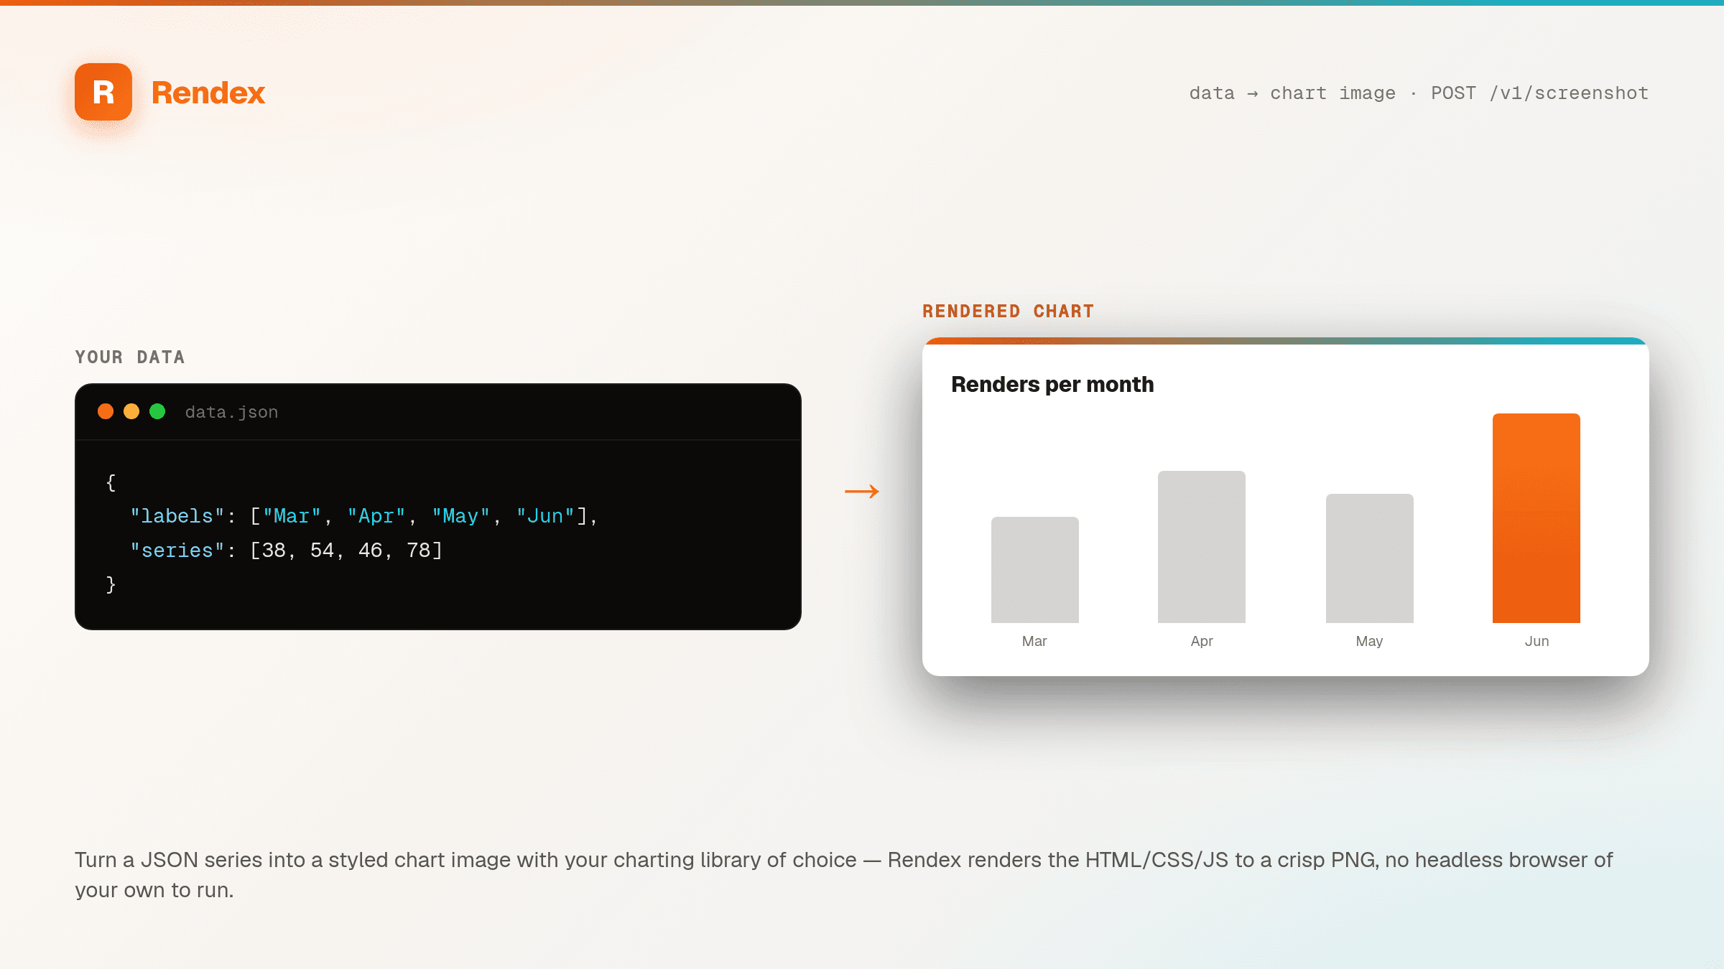1724x969 pixels.
Task: Click the Apr axis label under chart
Action: tap(1202, 641)
